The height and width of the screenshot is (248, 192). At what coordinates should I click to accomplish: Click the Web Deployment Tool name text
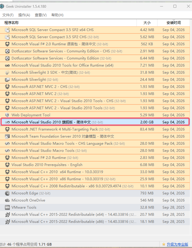coord(31,115)
